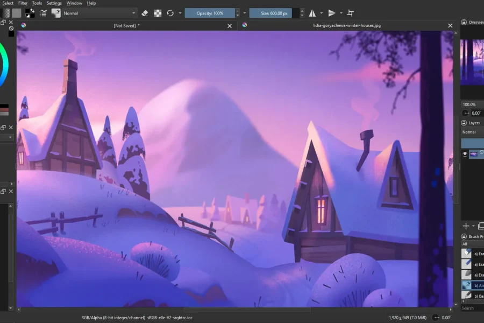
Task: Click the preserve alpha checkerboard icon
Action: (158, 13)
